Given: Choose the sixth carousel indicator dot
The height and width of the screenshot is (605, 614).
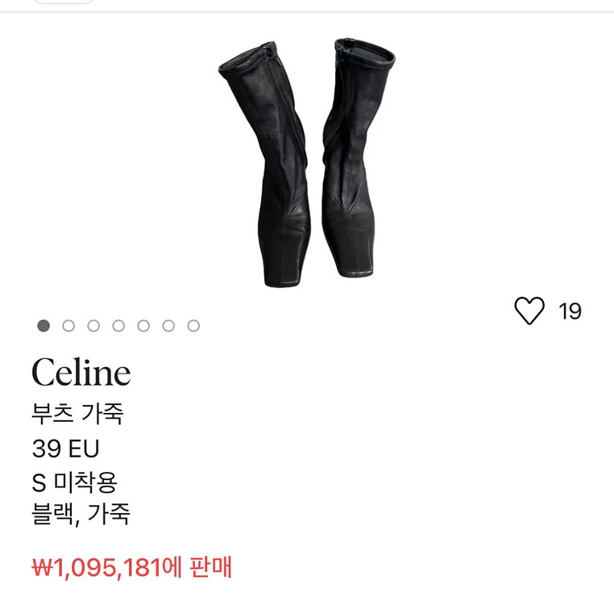Looking at the screenshot, I should point(168,325).
